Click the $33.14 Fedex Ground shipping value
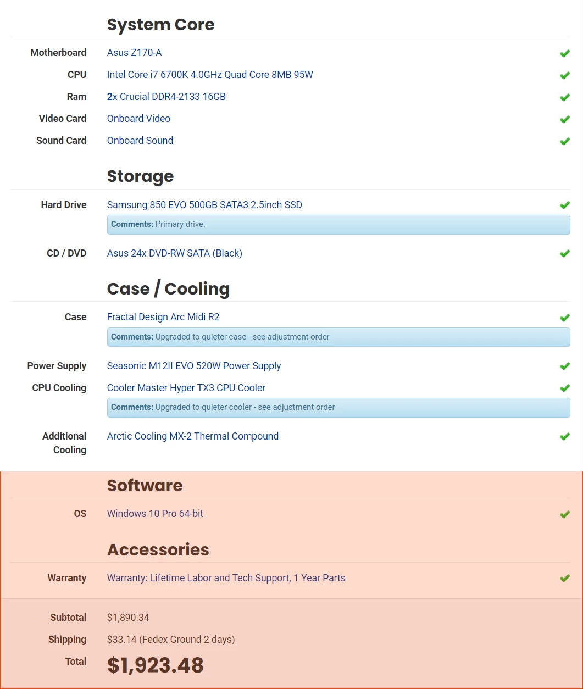583x689 pixels. click(x=171, y=640)
